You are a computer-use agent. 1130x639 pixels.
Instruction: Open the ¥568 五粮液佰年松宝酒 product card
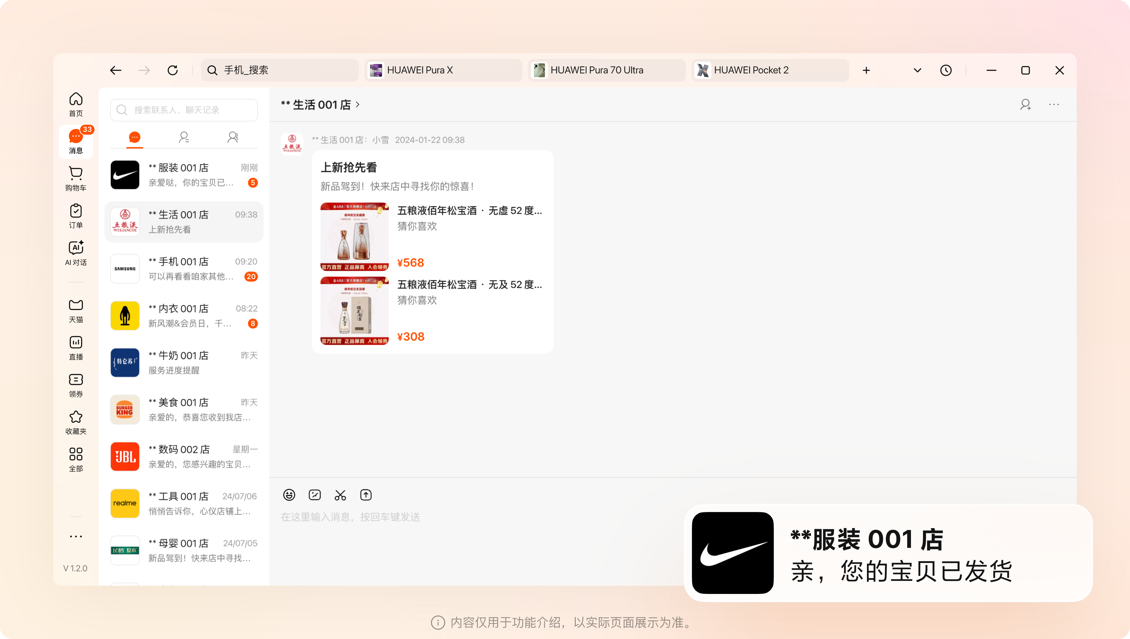click(x=432, y=236)
